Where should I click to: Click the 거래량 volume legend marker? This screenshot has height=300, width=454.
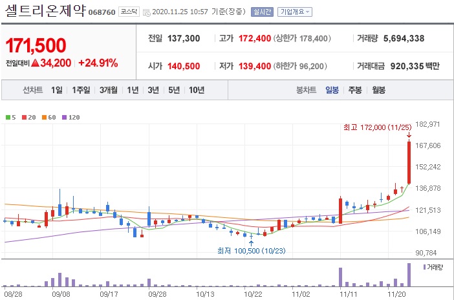(x=424, y=267)
